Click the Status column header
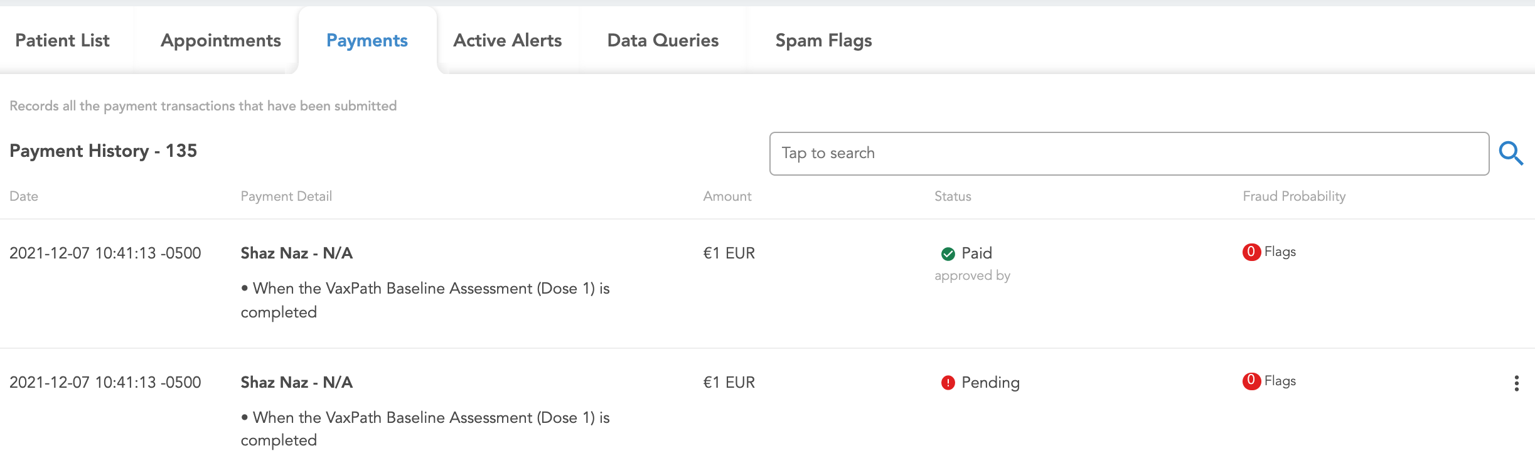1535x458 pixels. 953,196
